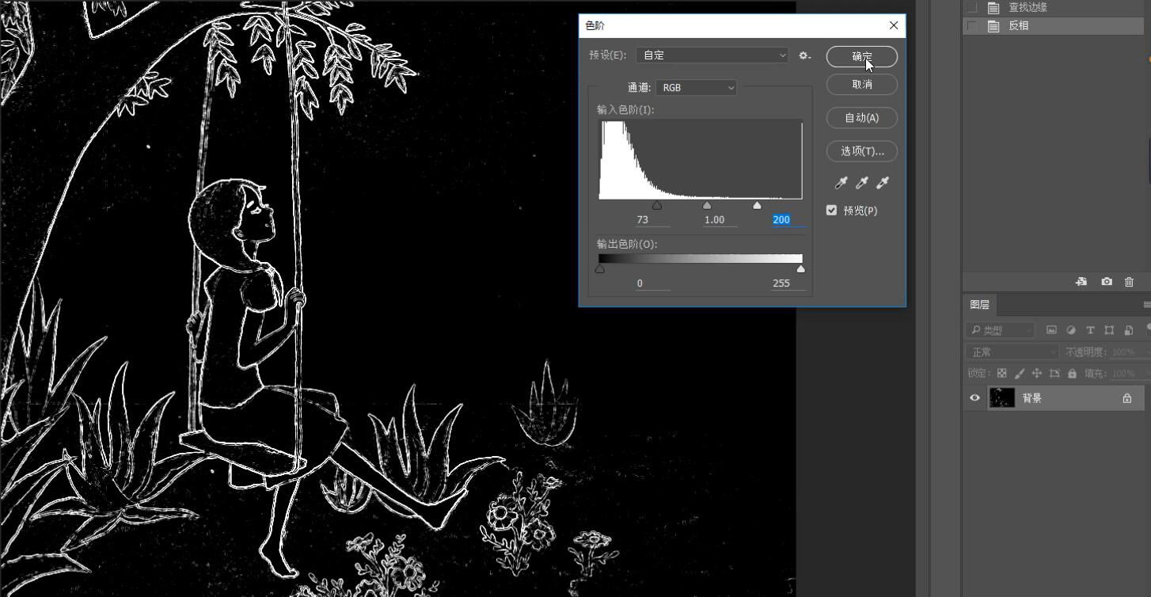This screenshot has height=597, width=1151.
Task: Click the input shadow slider handle
Action: pos(657,205)
